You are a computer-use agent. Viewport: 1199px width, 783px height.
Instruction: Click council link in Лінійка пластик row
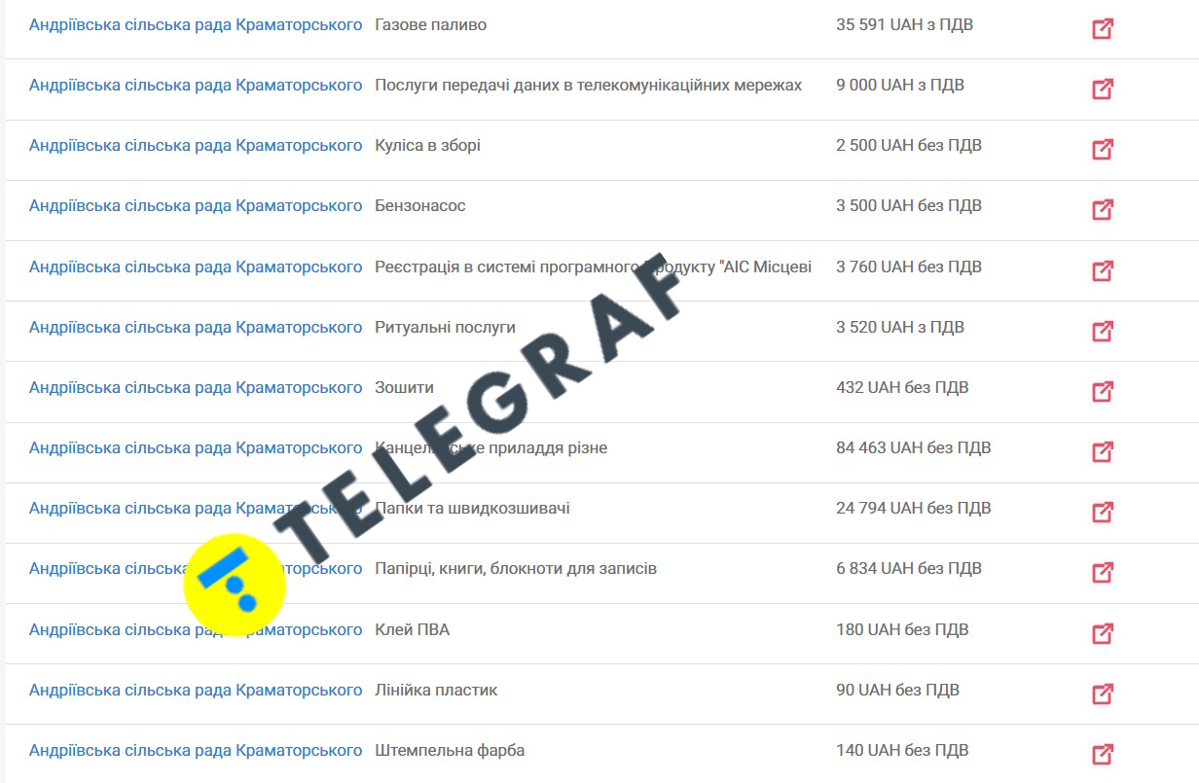click(196, 691)
